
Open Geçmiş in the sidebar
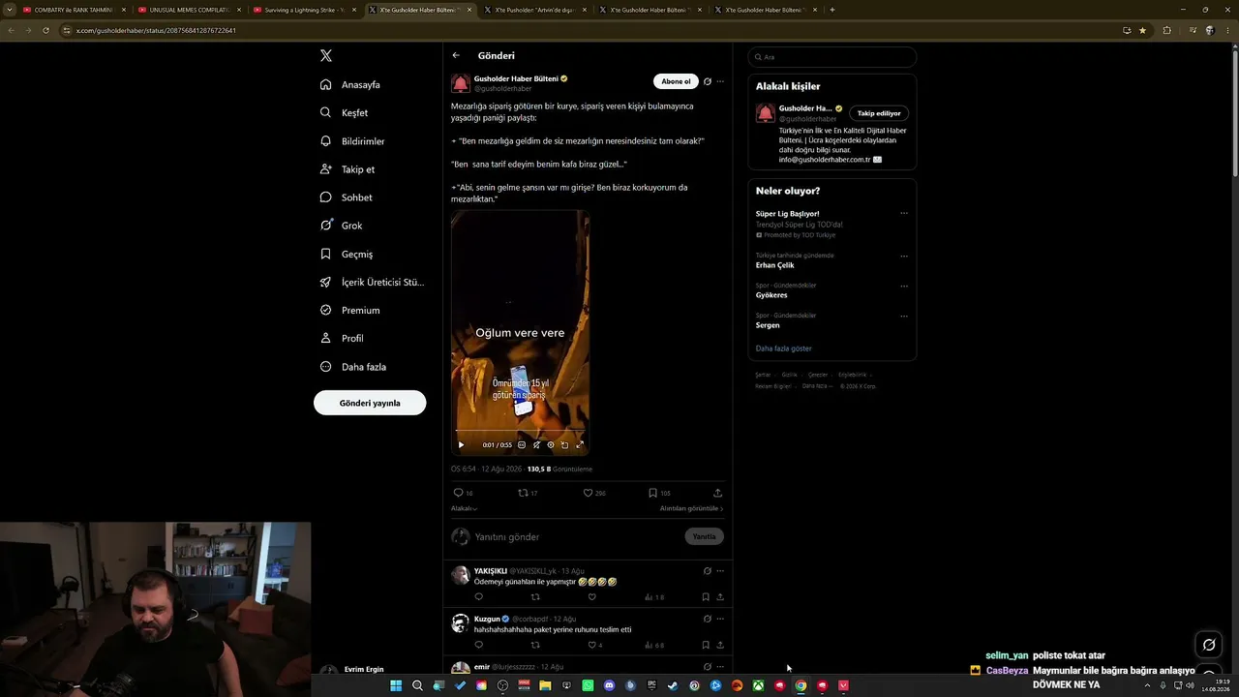click(347, 254)
